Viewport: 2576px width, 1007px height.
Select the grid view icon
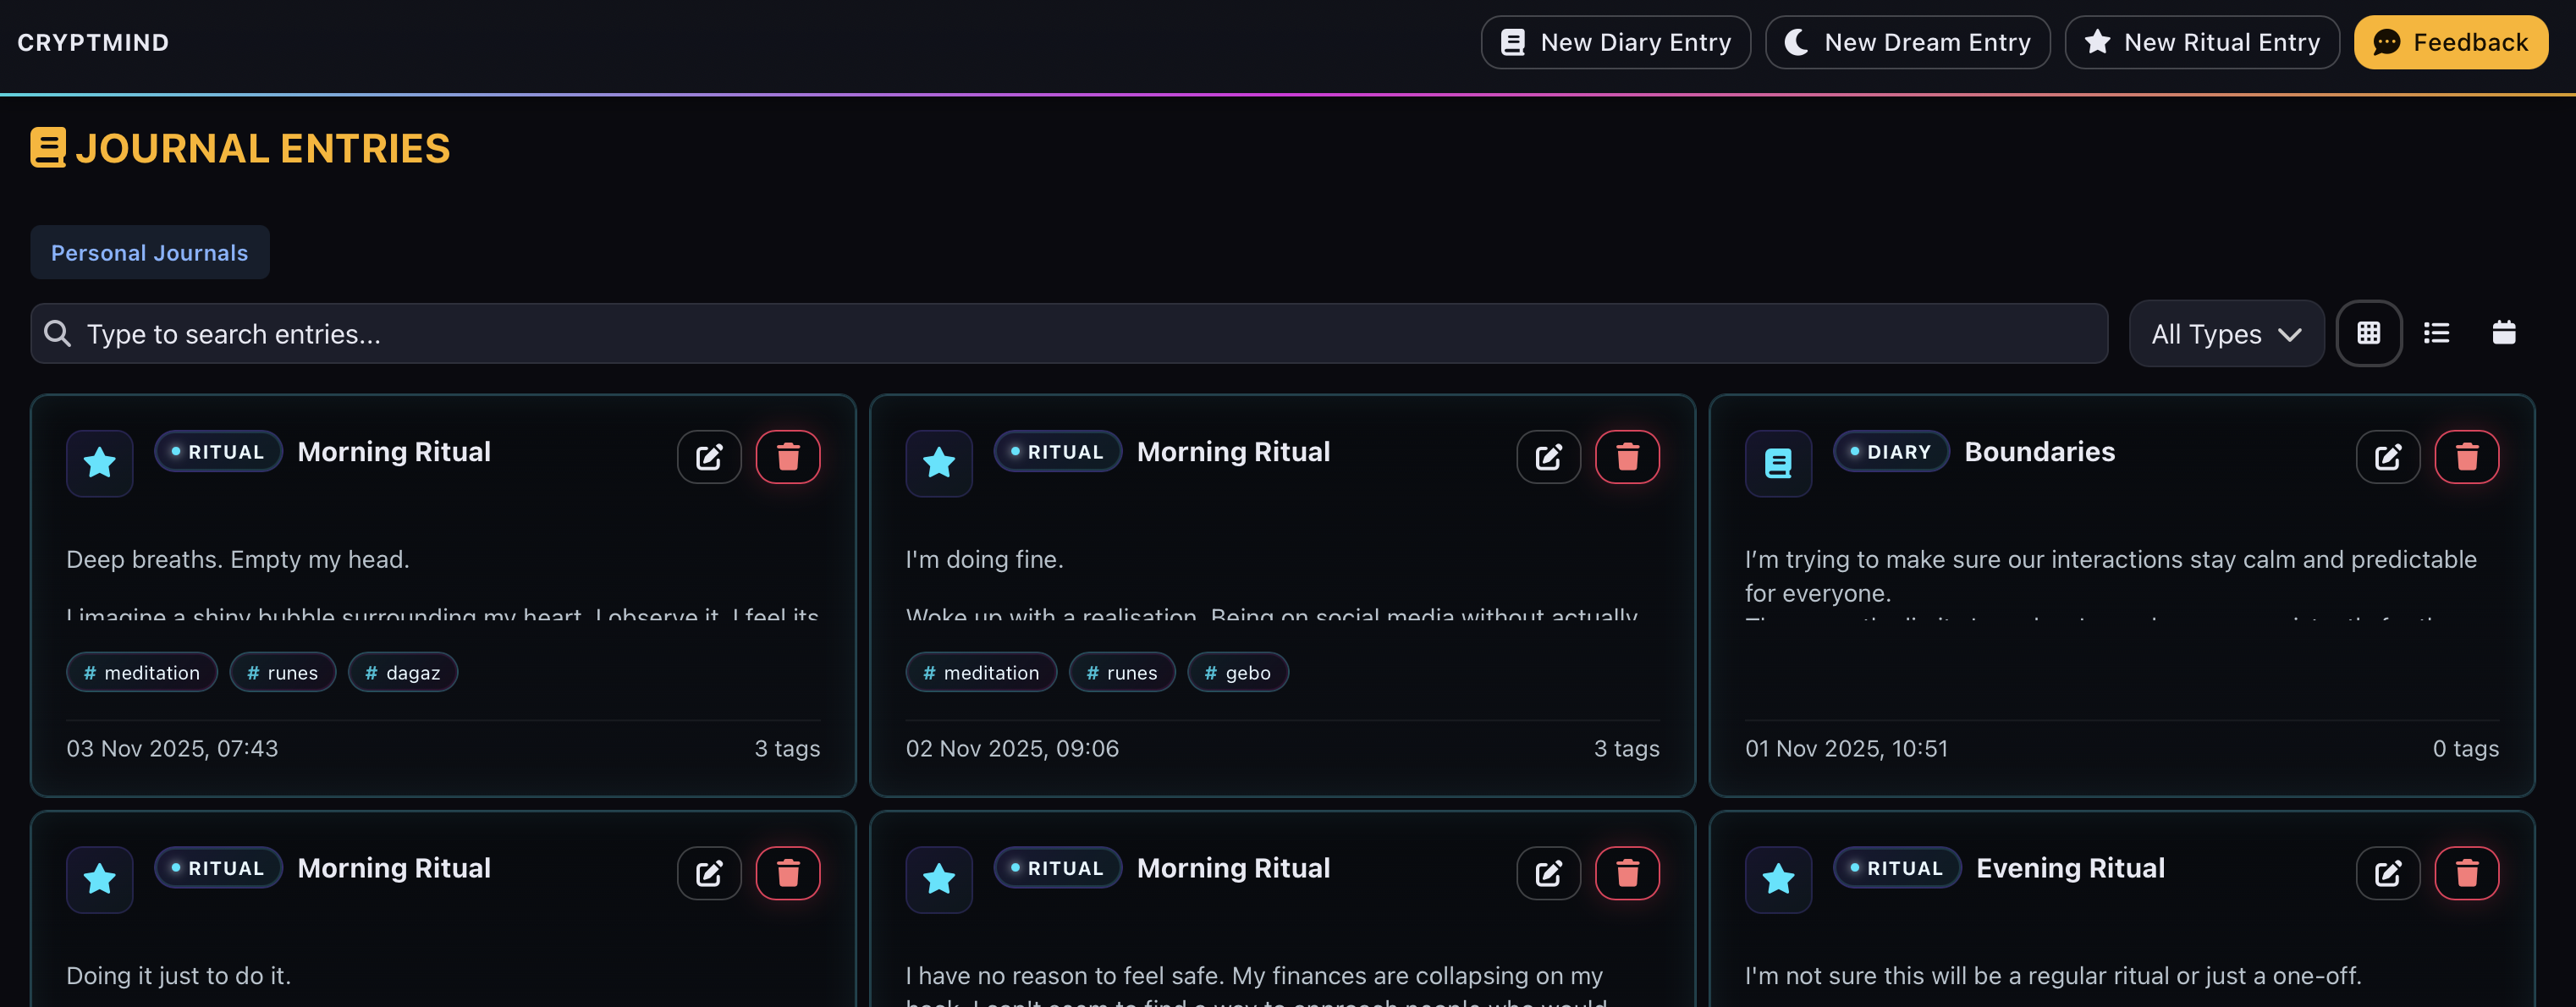pyautogui.click(x=2369, y=333)
